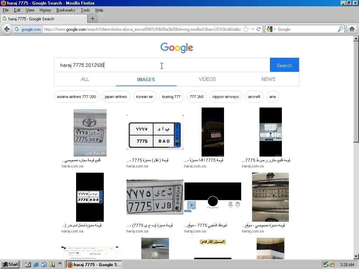Image resolution: width=359 pixels, height=269 pixels.
Task: Click the 'ana' suggestion chip
Action: (272, 97)
